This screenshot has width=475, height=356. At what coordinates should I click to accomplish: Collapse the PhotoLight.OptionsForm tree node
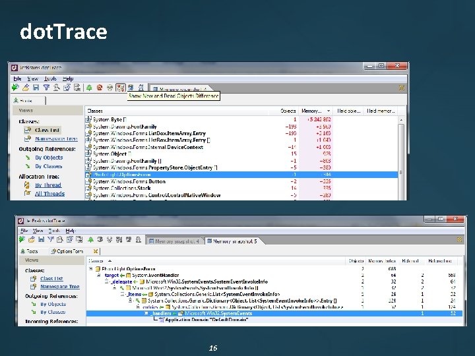[91, 269]
